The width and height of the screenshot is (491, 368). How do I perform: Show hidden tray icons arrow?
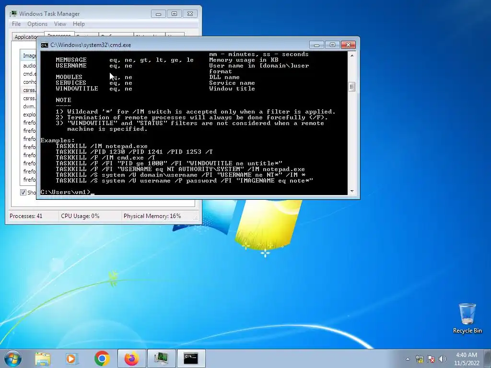(x=408, y=359)
